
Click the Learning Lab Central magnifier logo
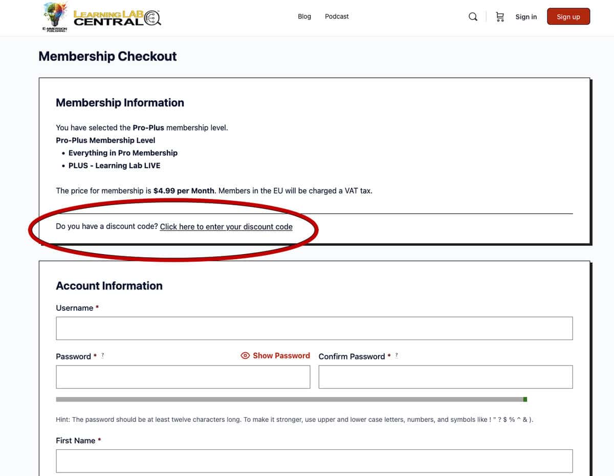tap(117, 18)
